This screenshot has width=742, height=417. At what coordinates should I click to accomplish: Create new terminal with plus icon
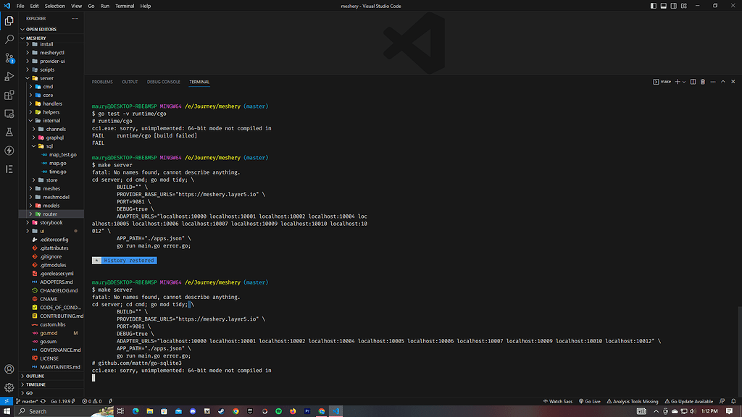tap(678, 82)
